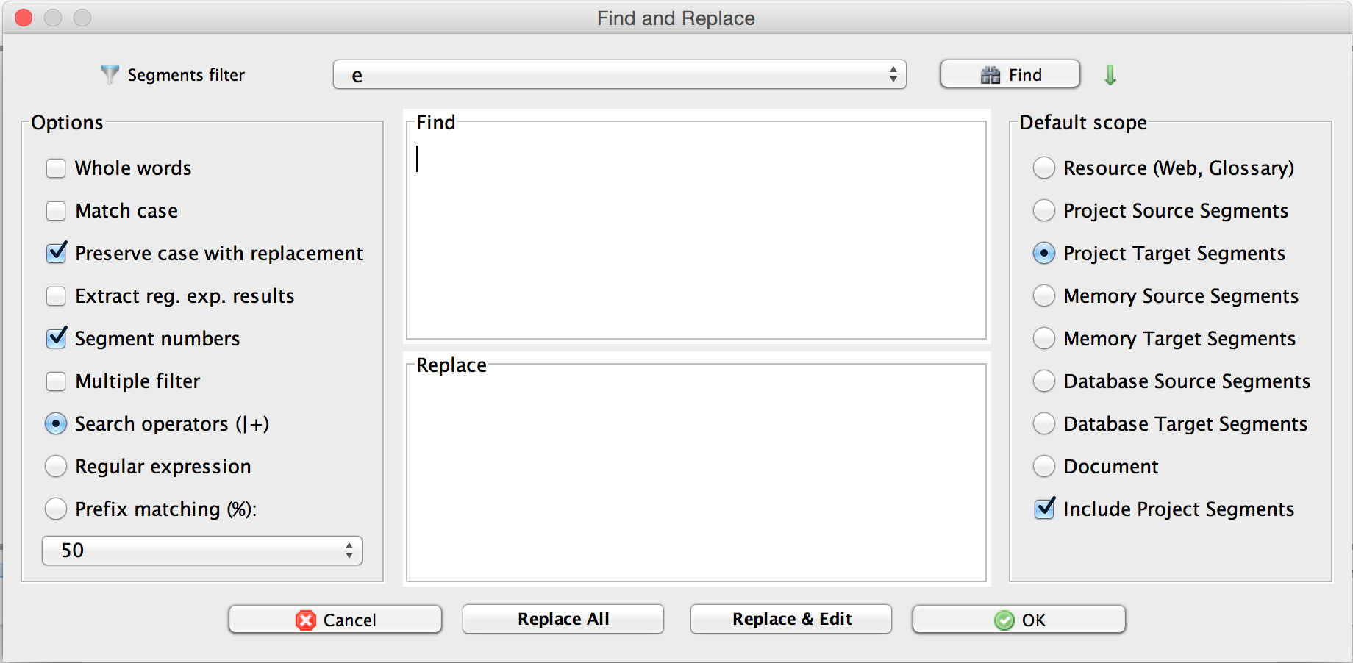Open the prefix matching percentage dropdown

tap(349, 551)
